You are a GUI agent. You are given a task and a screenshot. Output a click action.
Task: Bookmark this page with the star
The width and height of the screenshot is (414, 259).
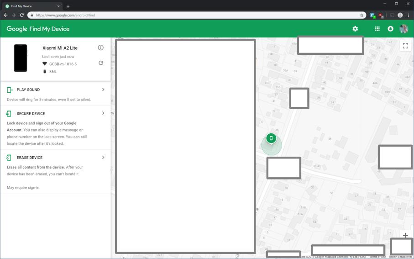coord(362,15)
